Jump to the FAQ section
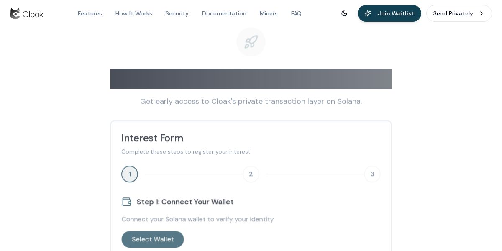This screenshot has width=502, height=251. [x=296, y=13]
